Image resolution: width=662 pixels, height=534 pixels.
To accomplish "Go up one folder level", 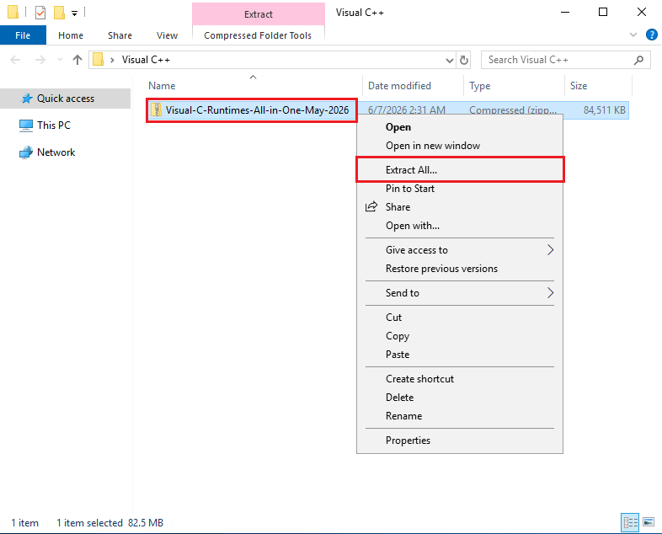I will [77, 60].
